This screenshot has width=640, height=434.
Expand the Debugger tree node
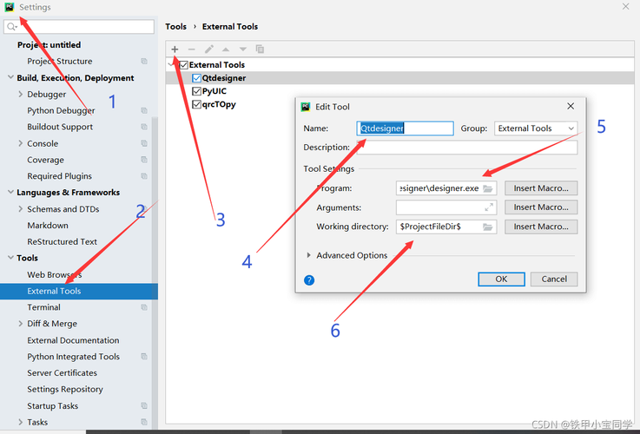pos(21,95)
